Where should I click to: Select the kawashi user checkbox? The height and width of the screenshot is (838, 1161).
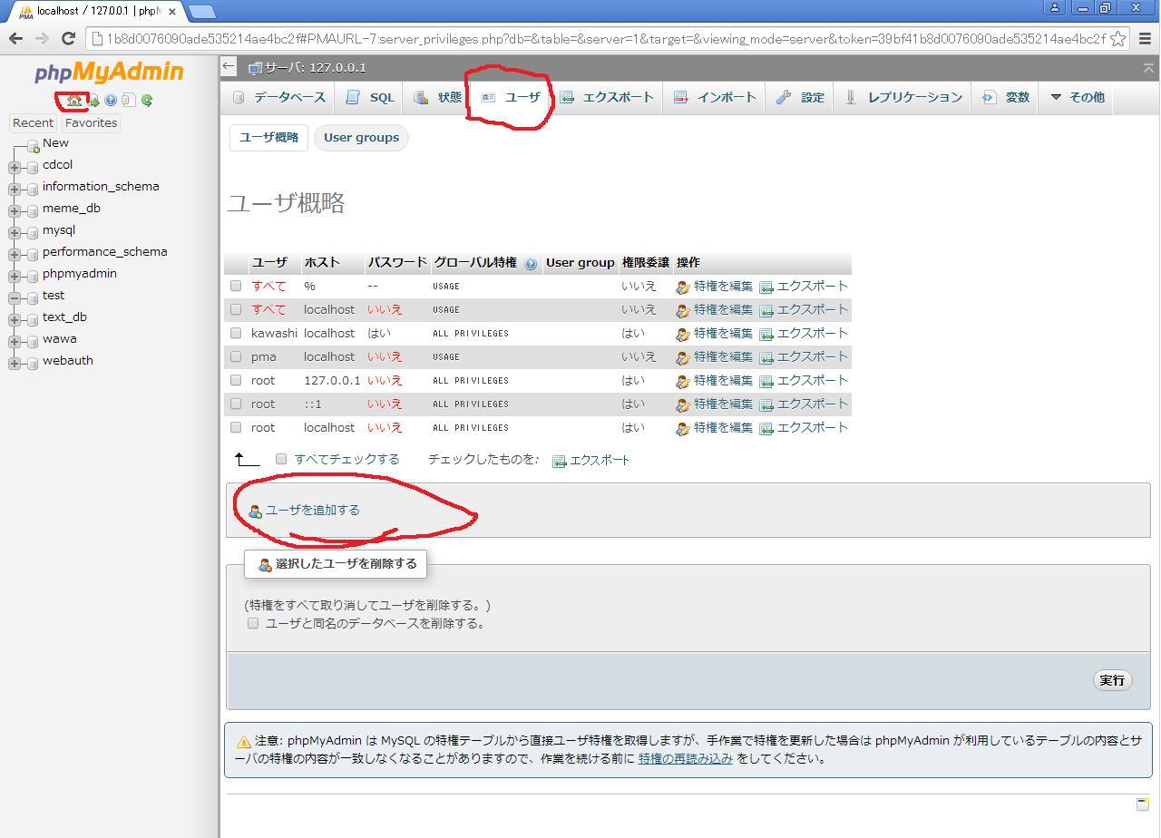click(x=236, y=333)
